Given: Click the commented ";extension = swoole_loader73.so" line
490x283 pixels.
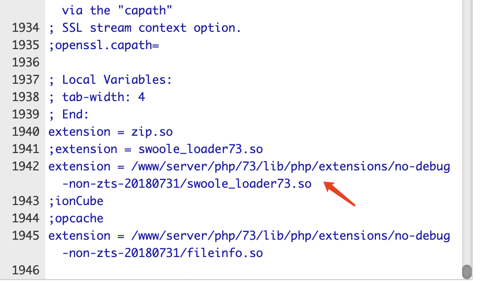Looking at the screenshot, I should 155,149.
